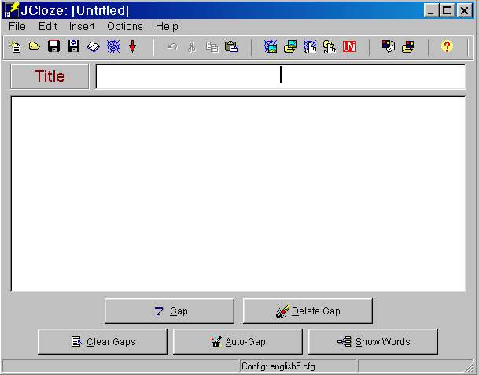The image size is (479, 375).
Task: Click the Delete Gap button
Action: pos(308,311)
